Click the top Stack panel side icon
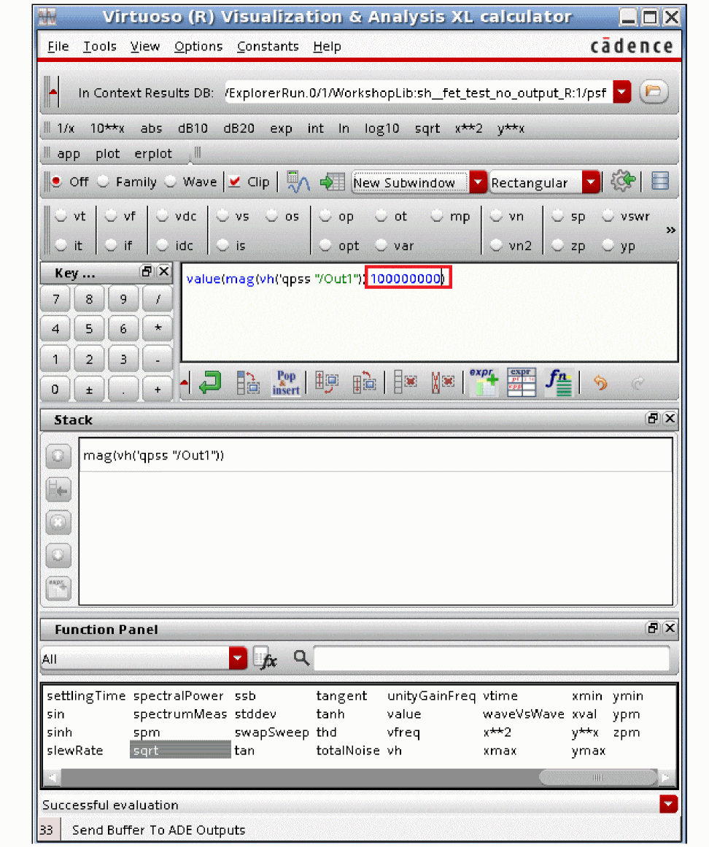709x847 pixels. 58,456
